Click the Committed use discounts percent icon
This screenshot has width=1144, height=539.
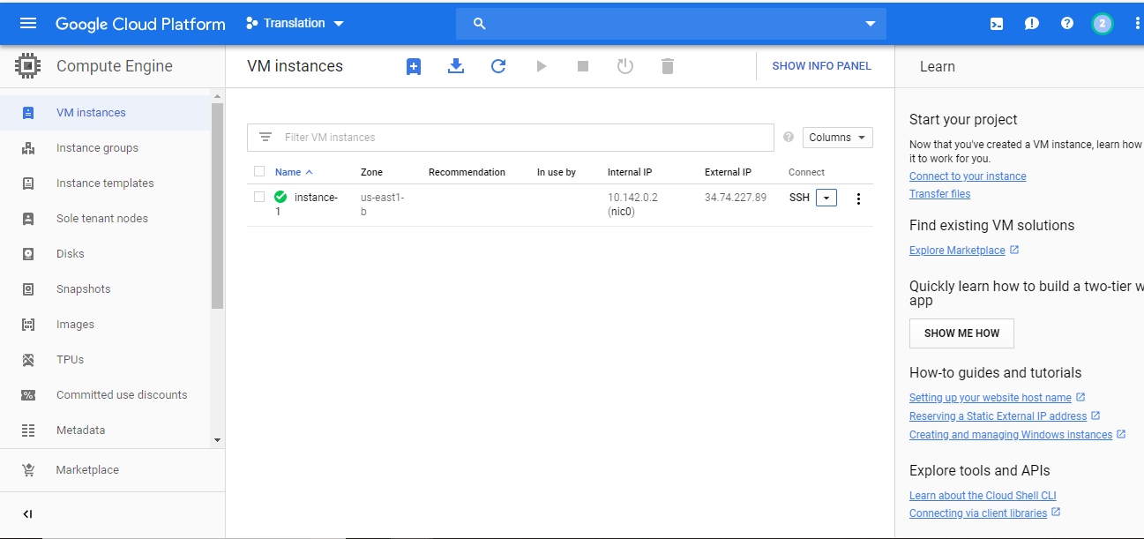(x=28, y=395)
